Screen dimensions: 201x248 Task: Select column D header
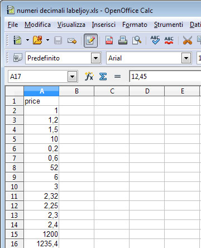[147, 91]
